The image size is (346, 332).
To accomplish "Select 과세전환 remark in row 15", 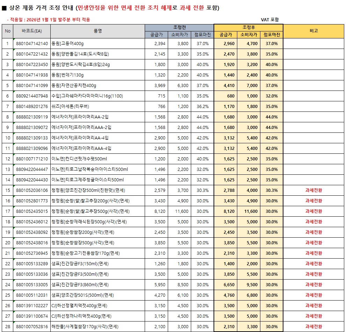I will tap(313, 190).
